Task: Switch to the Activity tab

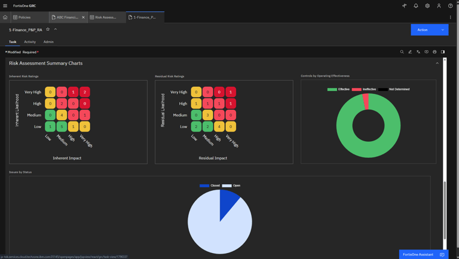Action: point(30,42)
